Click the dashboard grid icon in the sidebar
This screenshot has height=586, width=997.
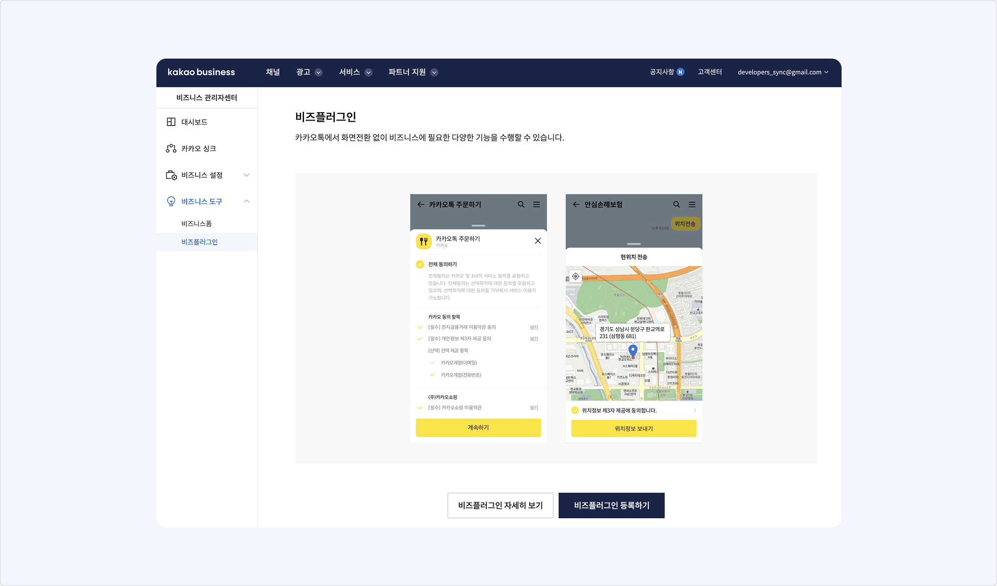tap(171, 122)
